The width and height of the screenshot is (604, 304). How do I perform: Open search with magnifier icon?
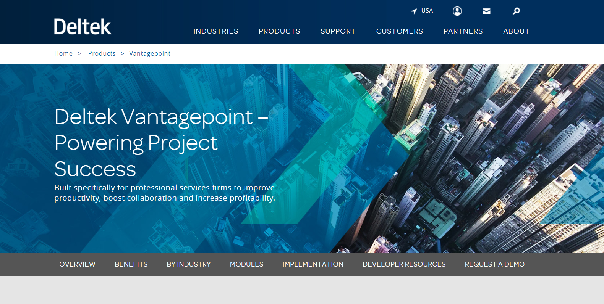[516, 11]
